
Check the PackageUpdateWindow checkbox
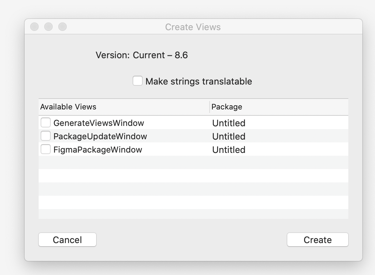pyautogui.click(x=45, y=136)
